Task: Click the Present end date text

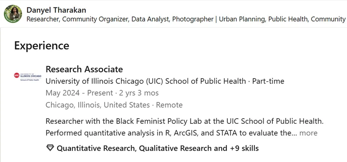Action: point(100,93)
